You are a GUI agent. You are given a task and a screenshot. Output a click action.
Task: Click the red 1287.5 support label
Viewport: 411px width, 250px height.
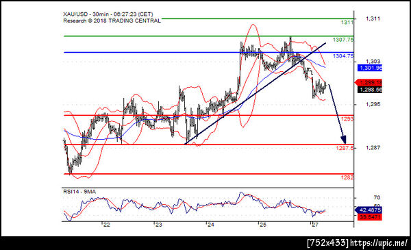[x=345, y=149]
